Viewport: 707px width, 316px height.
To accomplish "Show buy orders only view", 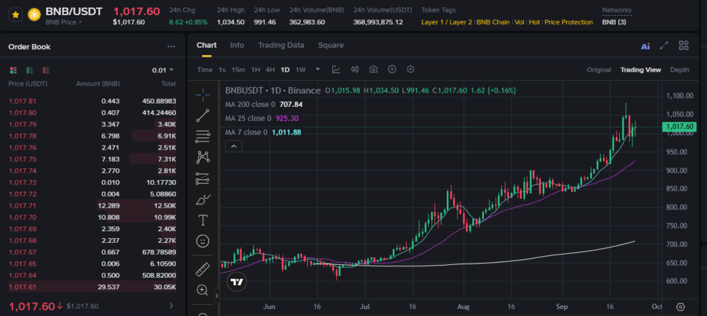I will (x=29, y=70).
